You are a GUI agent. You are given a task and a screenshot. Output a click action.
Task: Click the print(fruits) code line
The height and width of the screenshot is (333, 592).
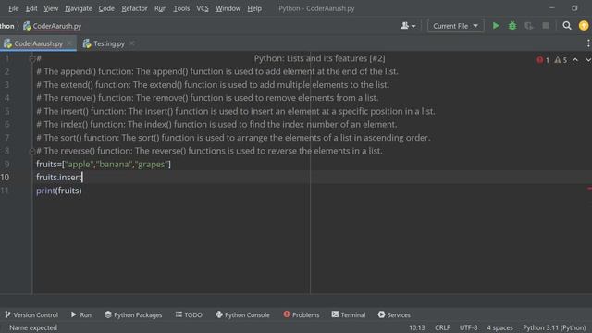point(59,191)
